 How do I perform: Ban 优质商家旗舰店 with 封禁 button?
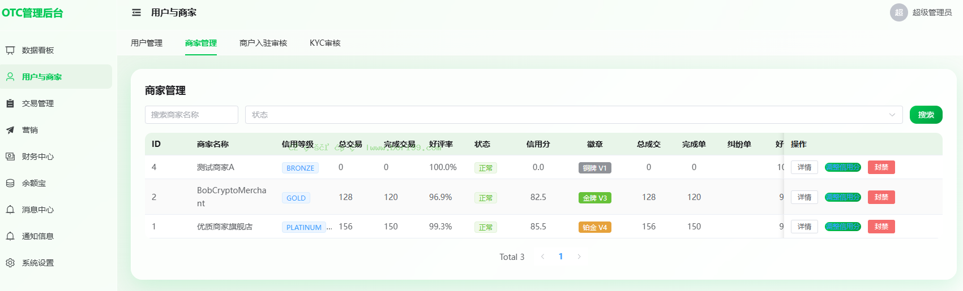point(881,227)
